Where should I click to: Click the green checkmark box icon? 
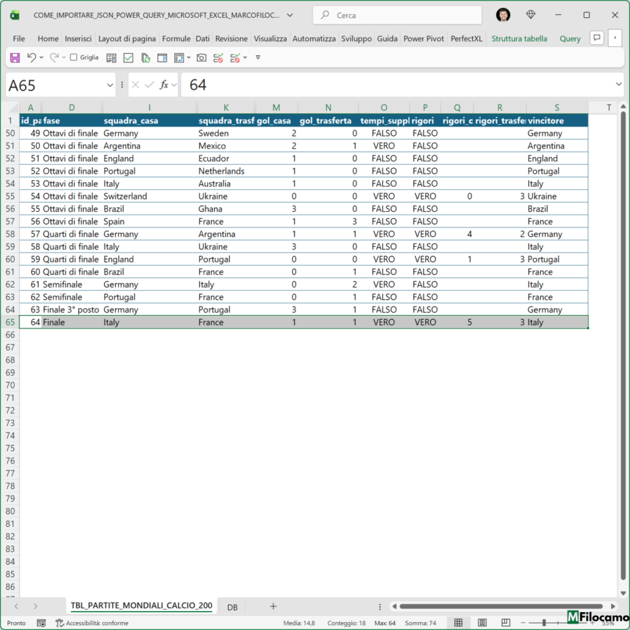click(128, 58)
